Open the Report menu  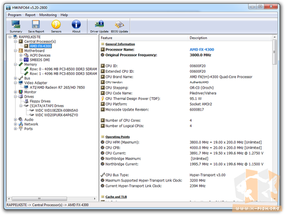click(30, 15)
